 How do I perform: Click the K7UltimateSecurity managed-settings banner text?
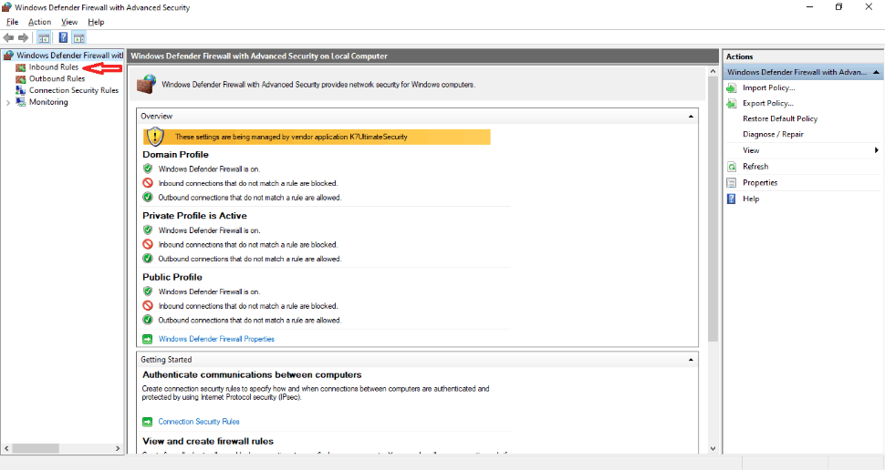(291, 137)
